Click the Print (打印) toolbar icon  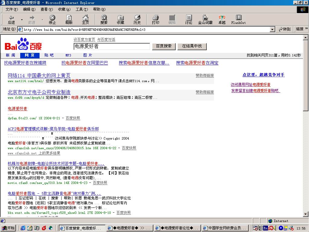(x=155, y=20)
